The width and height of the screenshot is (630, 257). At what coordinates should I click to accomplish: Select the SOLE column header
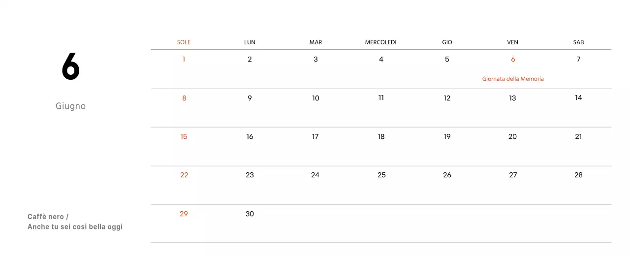[184, 42]
